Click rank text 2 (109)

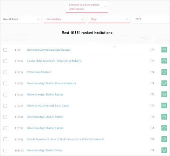[19, 61]
